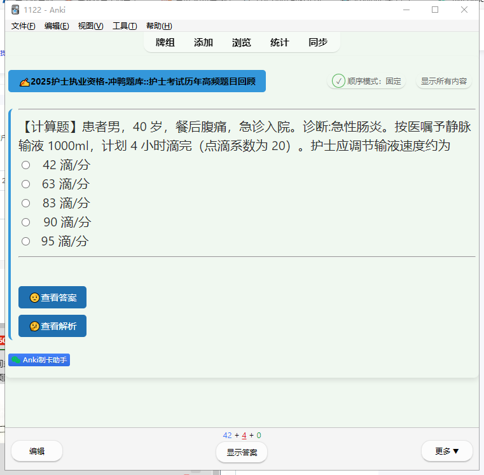This screenshot has width=484, height=475.
Task: Click 同步 to sync
Action: click(318, 42)
